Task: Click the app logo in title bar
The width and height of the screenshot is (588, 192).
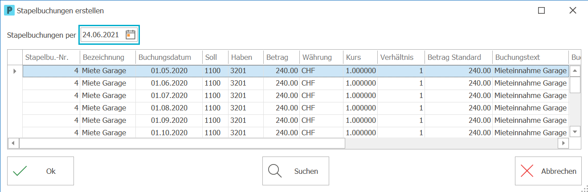Action: tap(8, 10)
